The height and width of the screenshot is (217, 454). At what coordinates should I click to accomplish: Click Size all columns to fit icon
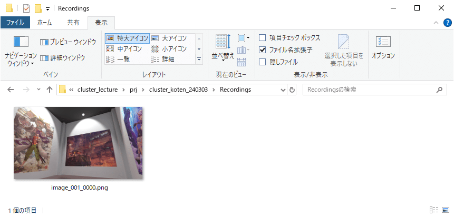(241, 62)
